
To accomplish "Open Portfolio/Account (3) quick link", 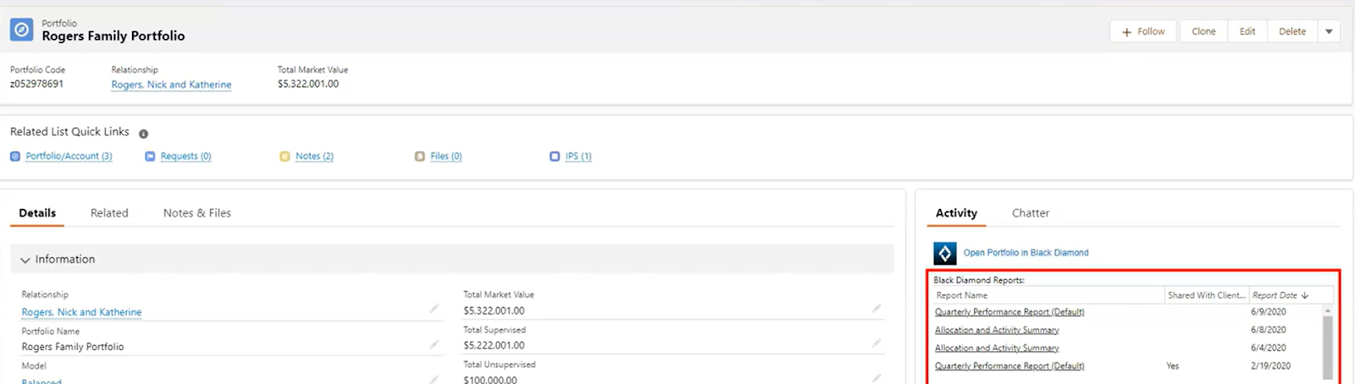I will click(69, 156).
